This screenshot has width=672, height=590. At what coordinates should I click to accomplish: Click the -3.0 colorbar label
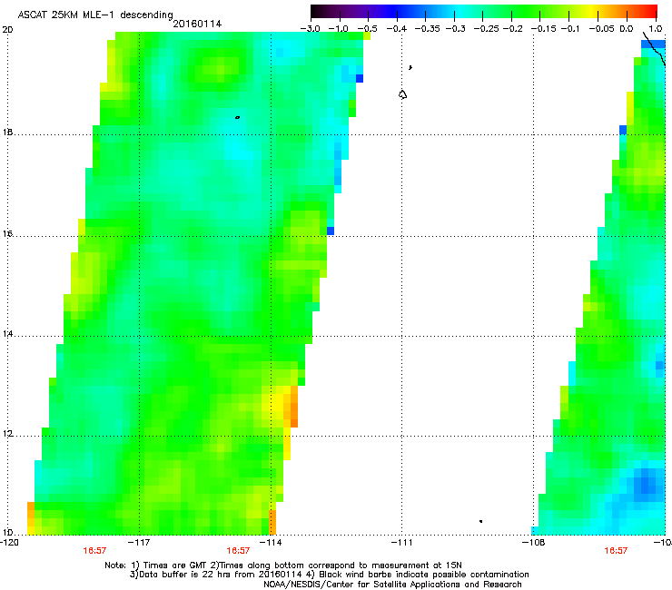coord(310,28)
